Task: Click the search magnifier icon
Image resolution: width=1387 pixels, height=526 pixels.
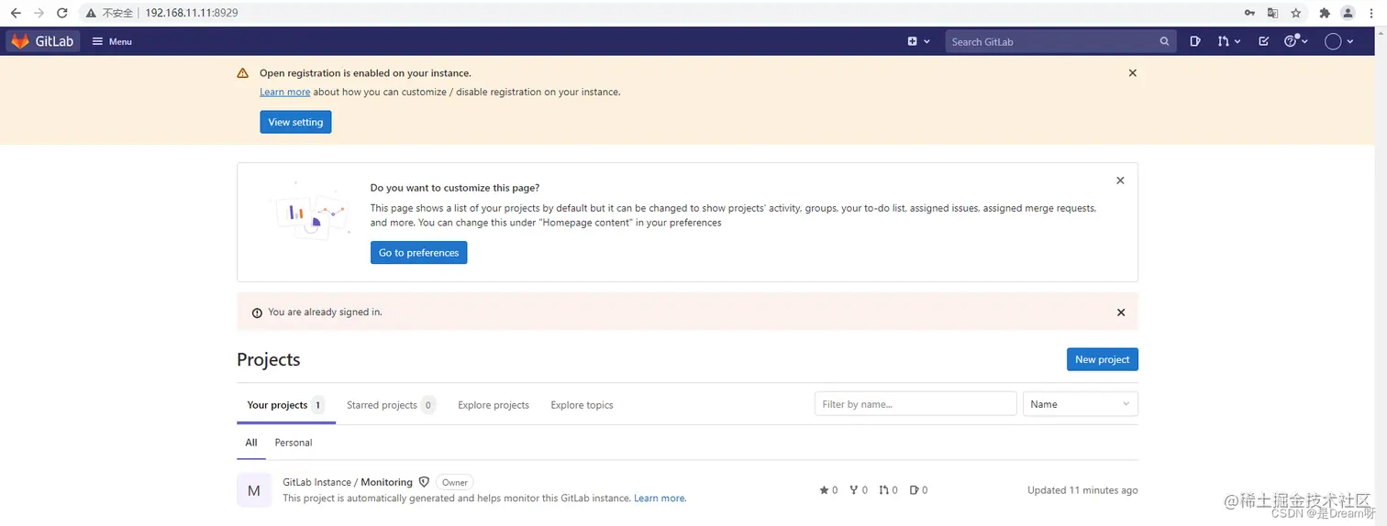Action: (x=1164, y=41)
